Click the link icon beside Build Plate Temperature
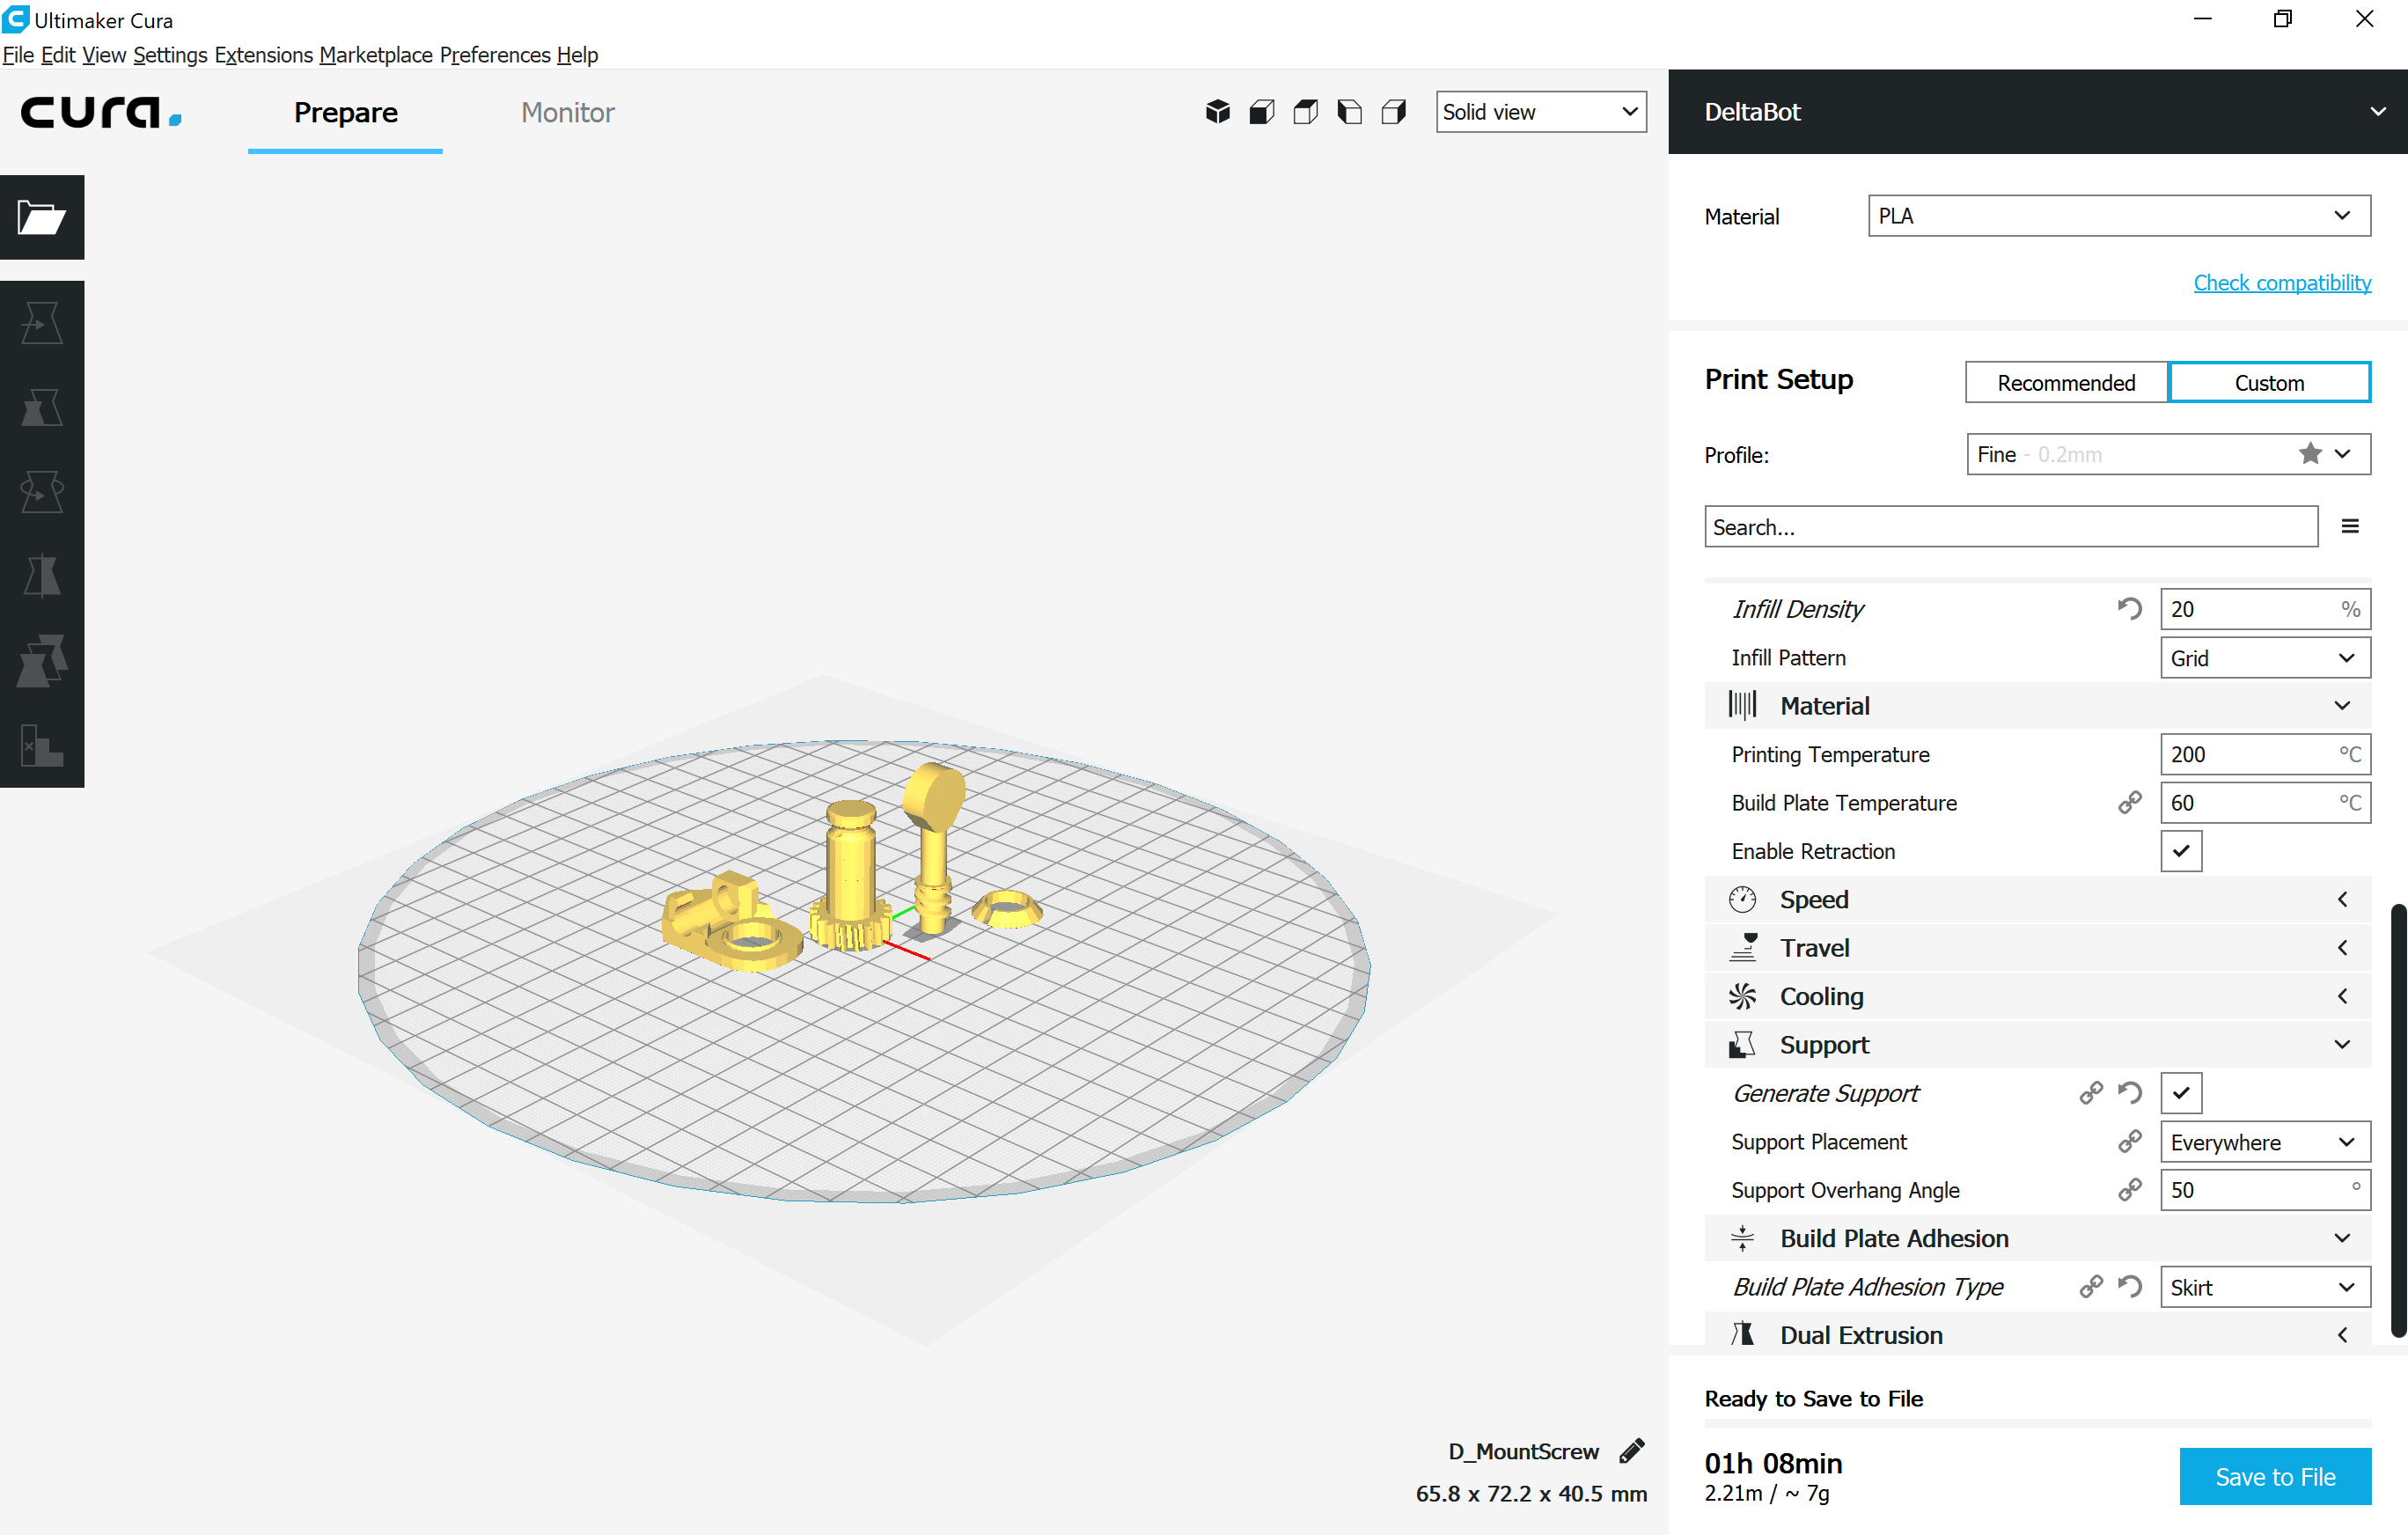The width and height of the screenshot is (2408, 1535). (2129, 803)
